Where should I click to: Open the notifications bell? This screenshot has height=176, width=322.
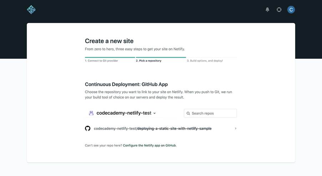(267, 10)
